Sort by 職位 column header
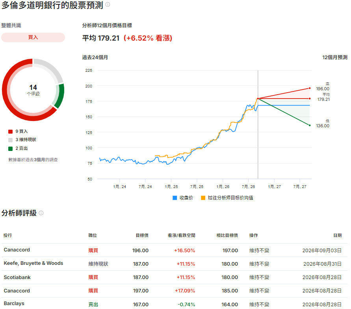Image resolution: width=351 pixels, height=309 pixels. coord(93,235)
